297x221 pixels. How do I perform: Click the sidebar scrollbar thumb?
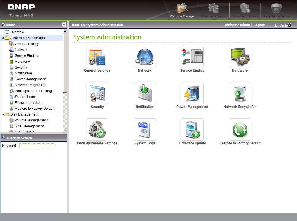click(x=65, y=63)
